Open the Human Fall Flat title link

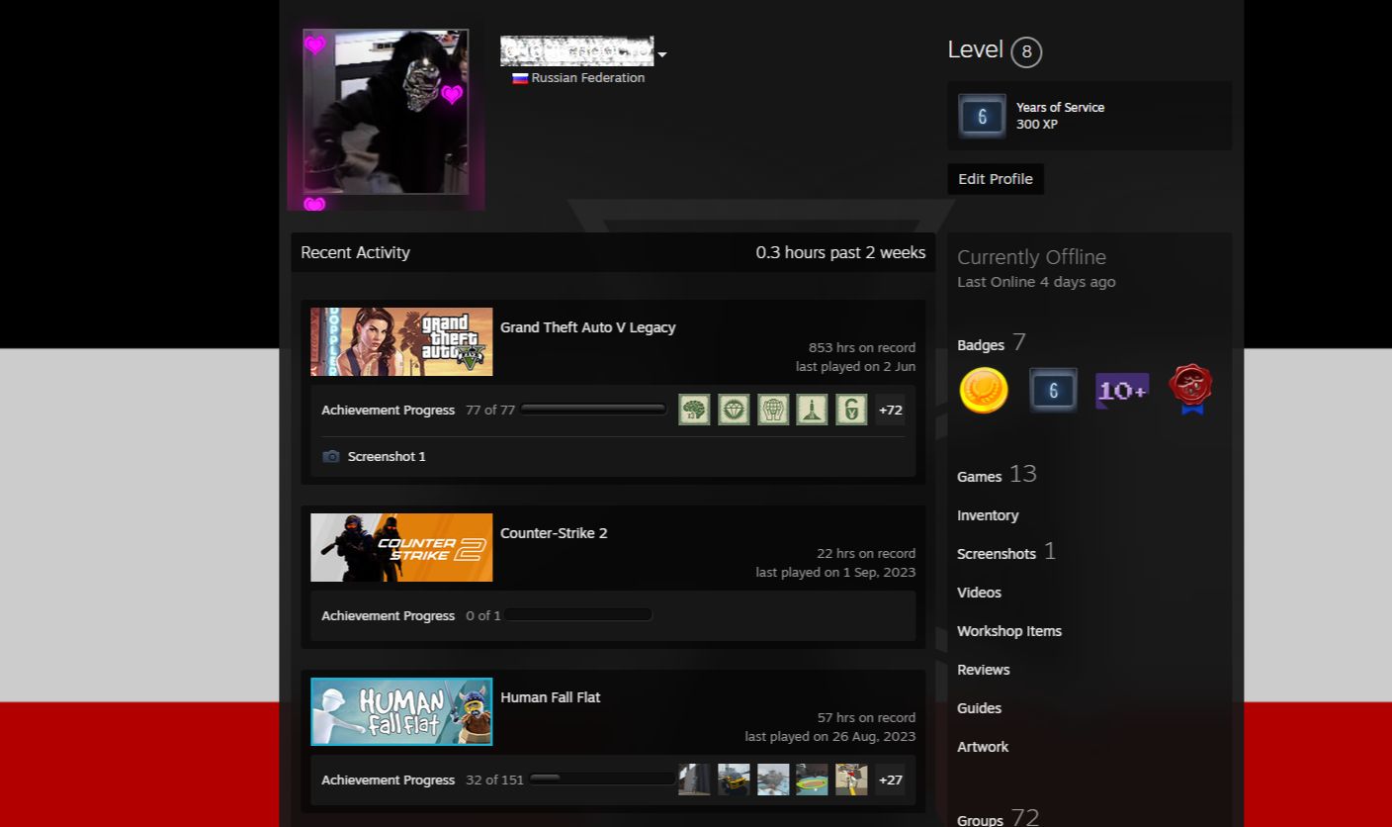click(551, 697)
